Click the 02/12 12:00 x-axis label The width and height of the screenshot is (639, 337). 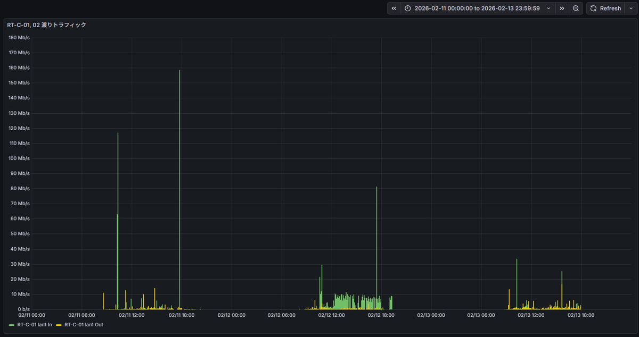coord(332,315)
